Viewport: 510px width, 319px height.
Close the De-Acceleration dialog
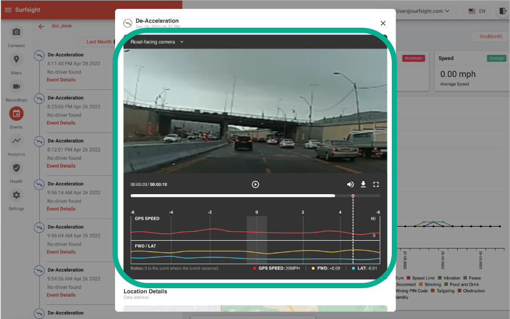click(383, 23)
